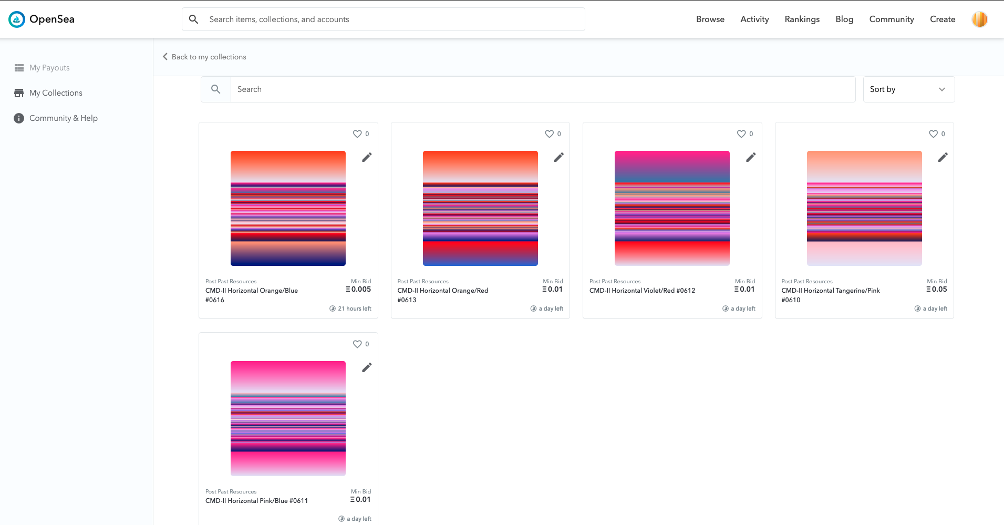Open the Sort by dropdown
The width and height of the screenshot is (1004, 525).
(908, 89)
